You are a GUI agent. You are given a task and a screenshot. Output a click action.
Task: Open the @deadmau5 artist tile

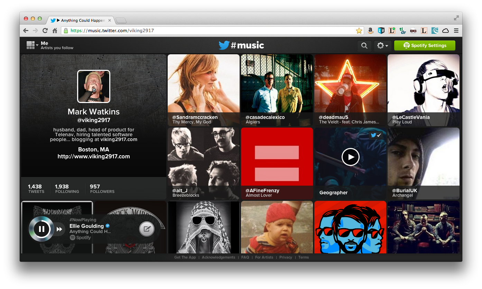(350, 90)
